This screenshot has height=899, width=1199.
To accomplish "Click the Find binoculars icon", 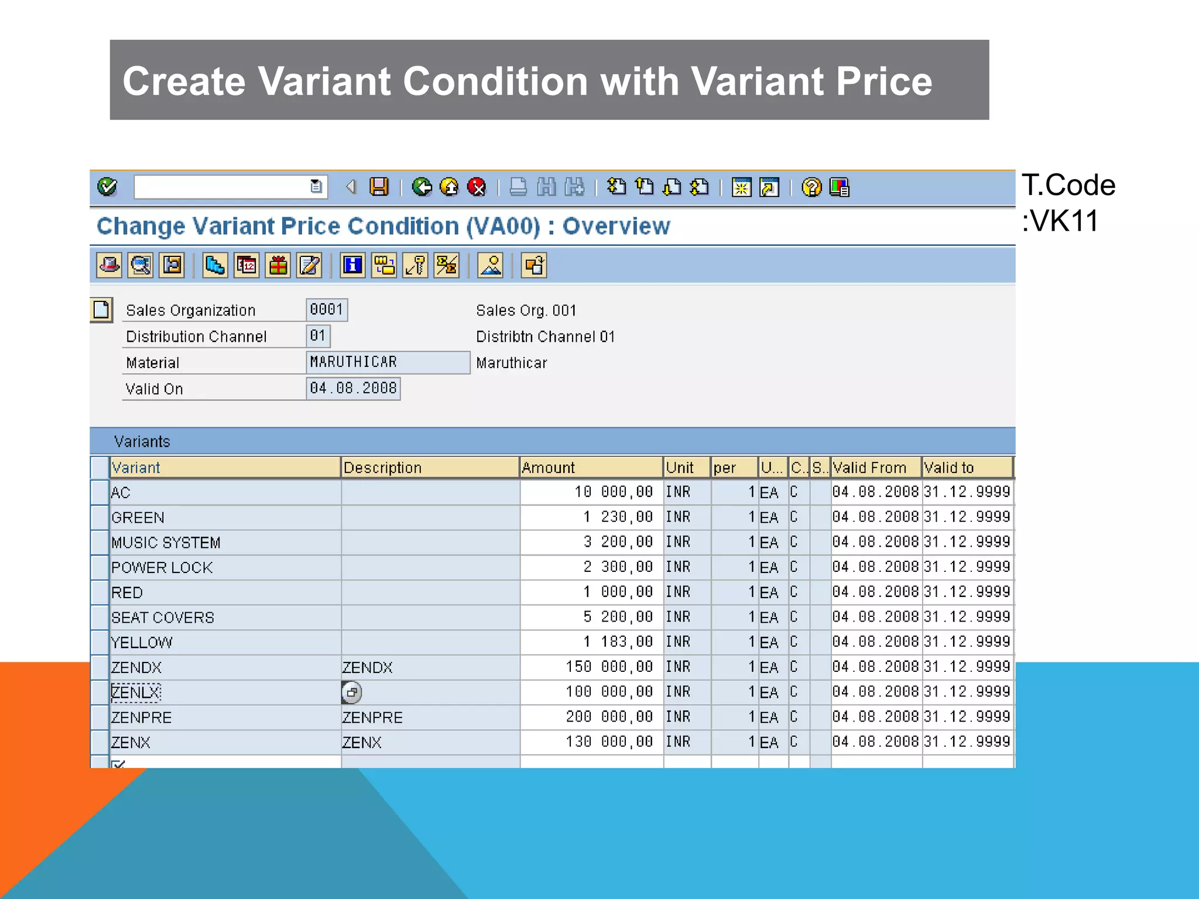I will click(x=546, y=187).
